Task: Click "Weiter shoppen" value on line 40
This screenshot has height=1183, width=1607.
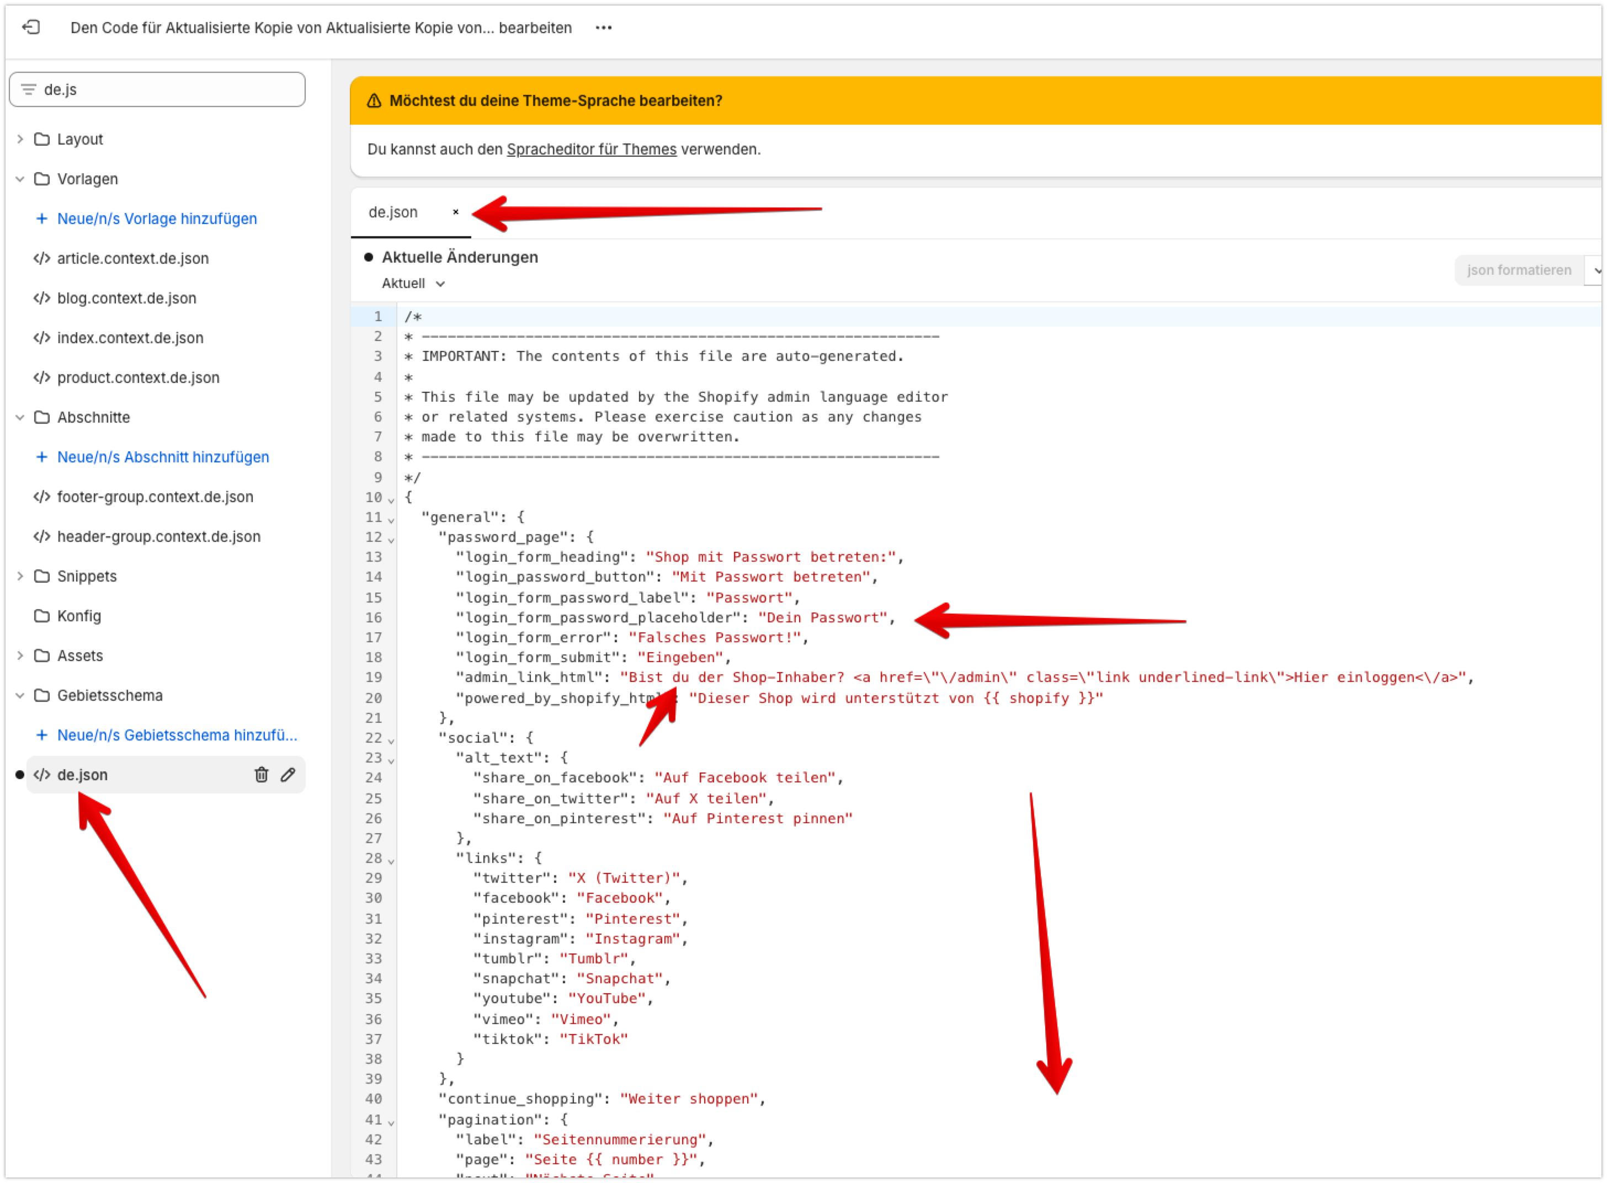Action: point(689,1099)
